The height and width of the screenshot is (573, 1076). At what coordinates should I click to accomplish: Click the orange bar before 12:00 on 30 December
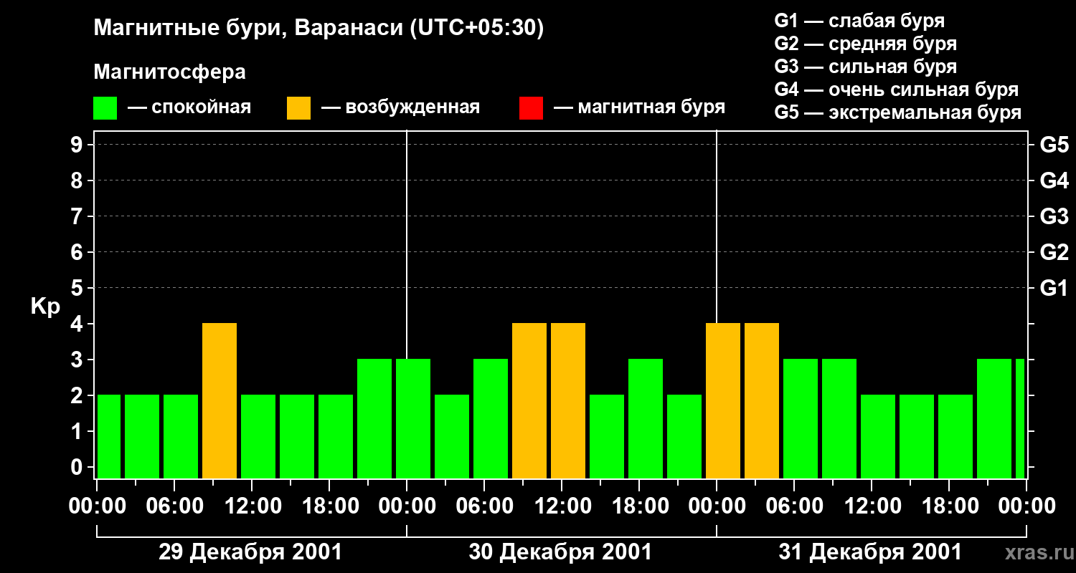click(529, 401)
